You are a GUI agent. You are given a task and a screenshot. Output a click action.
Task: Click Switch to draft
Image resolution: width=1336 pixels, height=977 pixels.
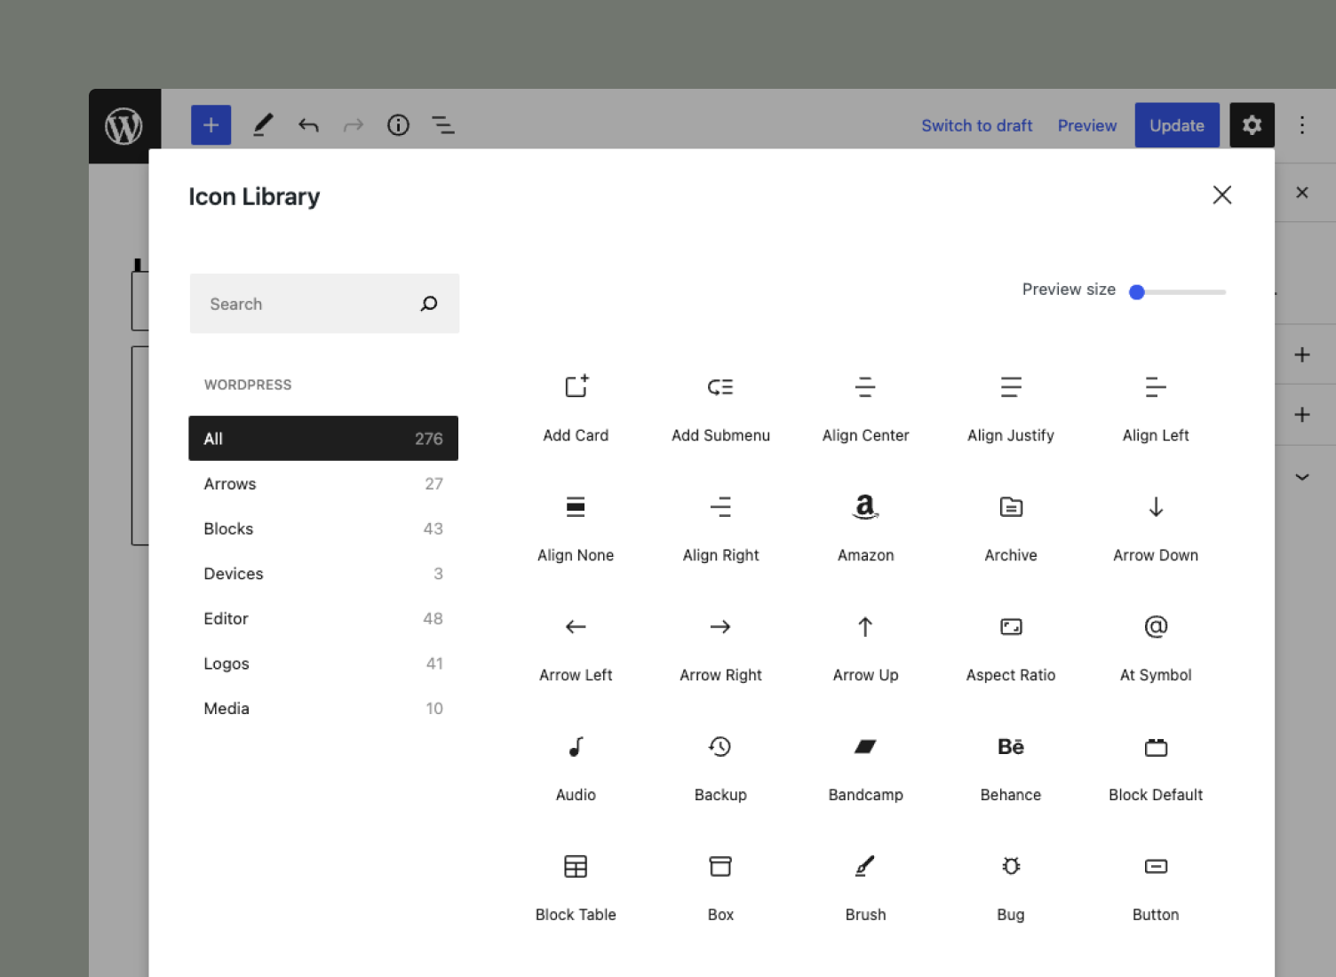coord(976,125)
